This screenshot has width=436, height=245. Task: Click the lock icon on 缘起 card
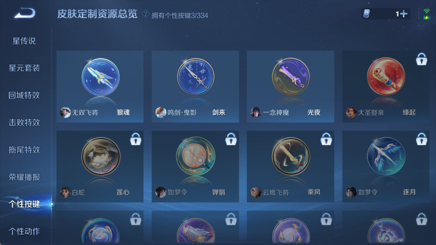(421, 59)
